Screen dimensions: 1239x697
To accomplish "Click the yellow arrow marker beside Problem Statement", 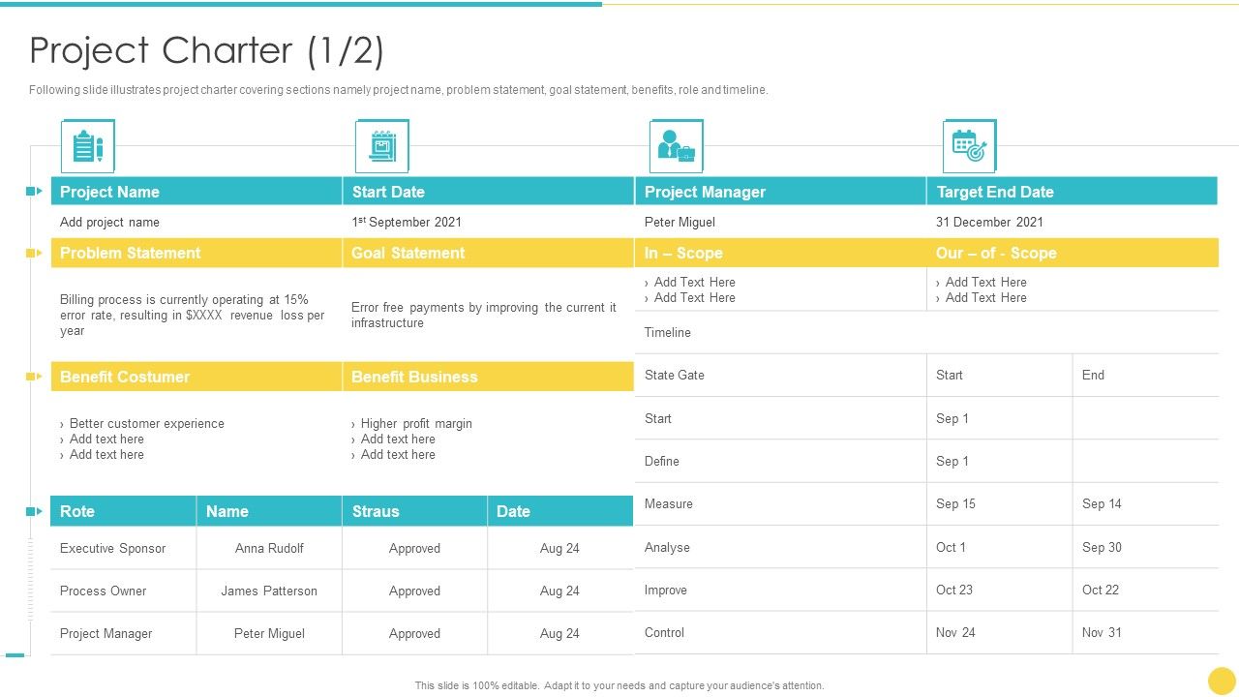I will [x=35, y=253].
